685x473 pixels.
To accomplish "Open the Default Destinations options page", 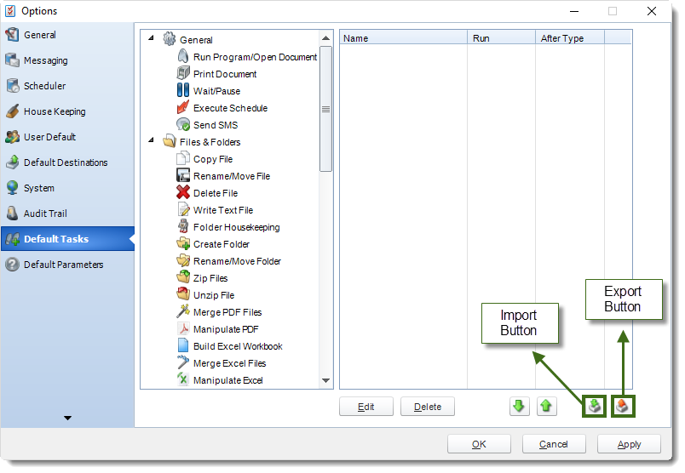I will (x=67, y=162).
